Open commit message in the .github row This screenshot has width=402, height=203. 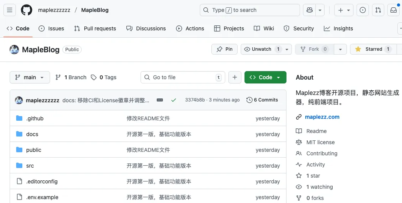[x=148, y=118]
